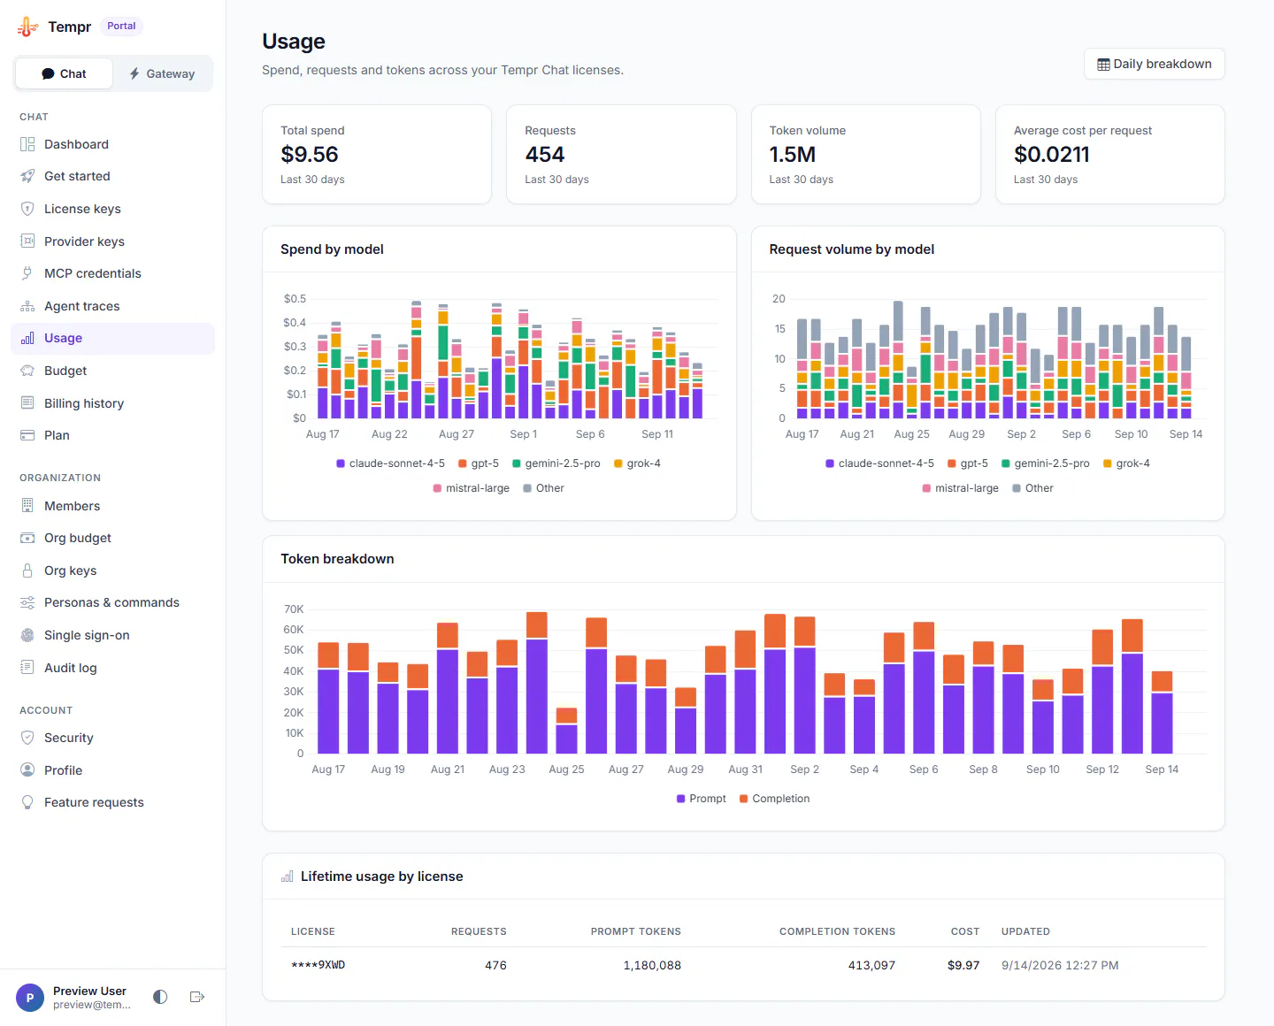Select the Requests column header
1274x1026 pixels.
point(479,931)
